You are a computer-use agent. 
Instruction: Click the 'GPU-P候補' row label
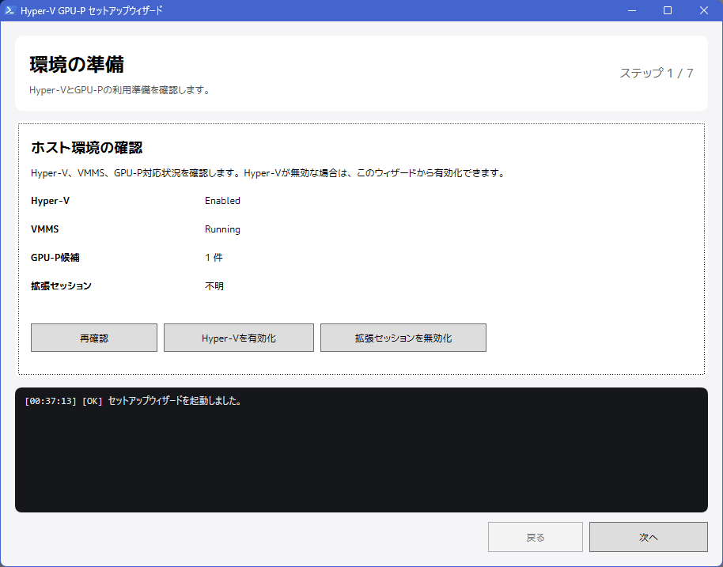(55, 257)
